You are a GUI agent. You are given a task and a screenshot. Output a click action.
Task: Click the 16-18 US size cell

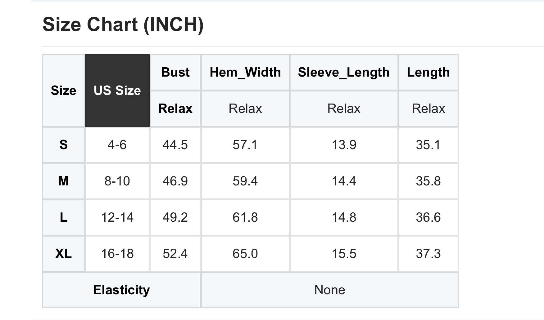pyautogui.click(x=117, y=254)
